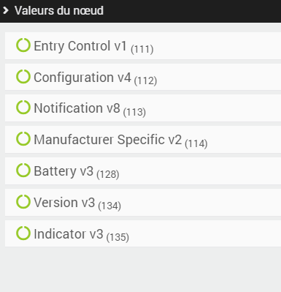
Task: Open the Indicator v3 entry
Action: coord(143,233)
